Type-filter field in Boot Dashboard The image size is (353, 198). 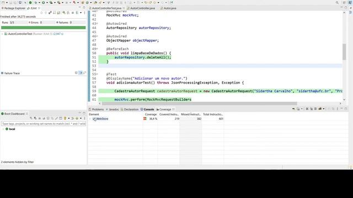[x=44, y=124]
